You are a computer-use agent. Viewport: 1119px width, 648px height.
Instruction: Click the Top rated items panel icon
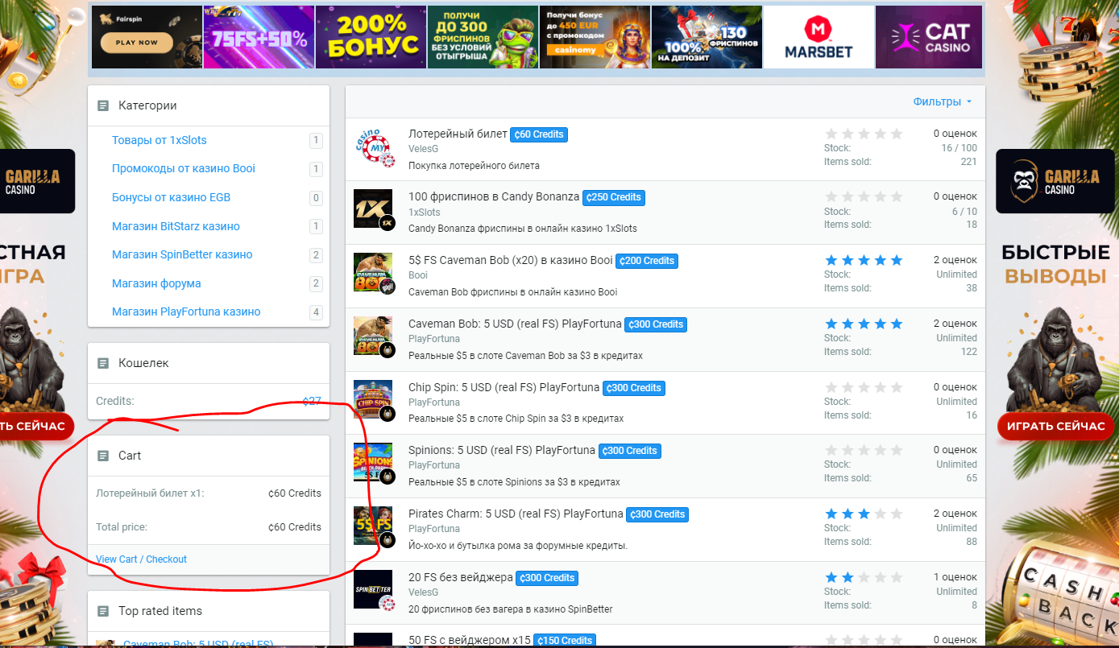tap(103, 611)
